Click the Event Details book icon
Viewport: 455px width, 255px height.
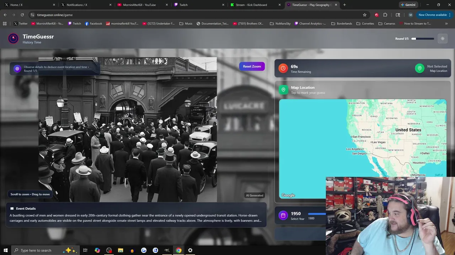coord(12,209)
